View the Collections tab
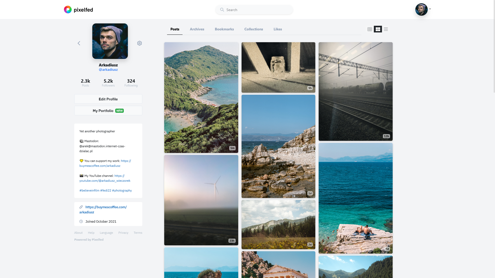Image resolution: width=495 pixels, height=278 pixels. pos(254,29)
